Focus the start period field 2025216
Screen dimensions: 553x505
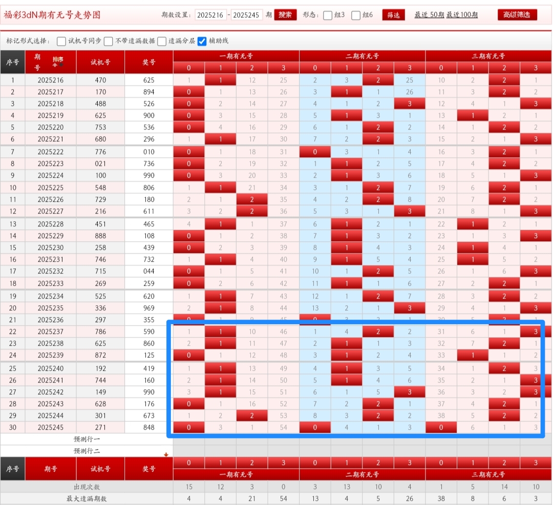tap(210, 15)
